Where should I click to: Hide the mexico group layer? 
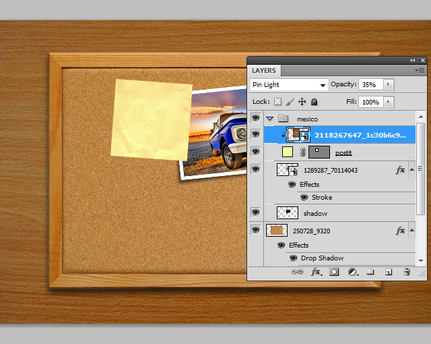tap(255, 119)
